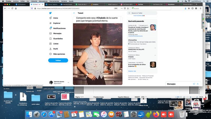Click the back arrow beside the Tweet heading
The width and height of the screenshot is (211, 119).
pyautogui.click(x=74, y=13)
